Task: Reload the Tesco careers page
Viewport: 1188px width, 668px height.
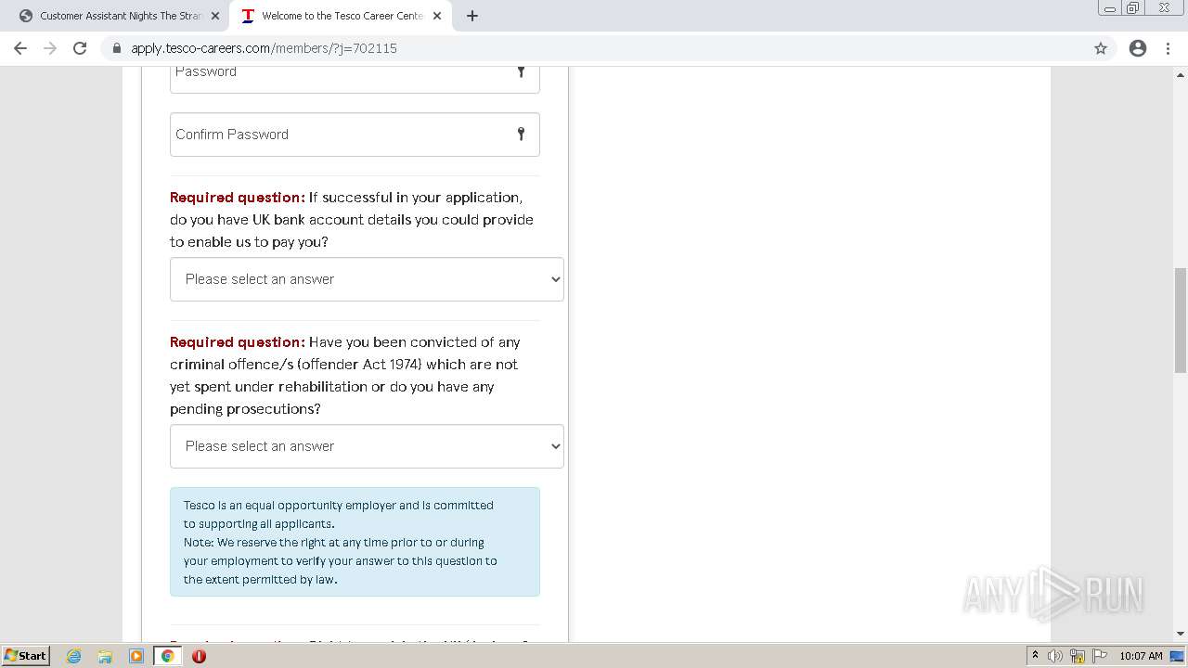Action: tap(80, 48)
